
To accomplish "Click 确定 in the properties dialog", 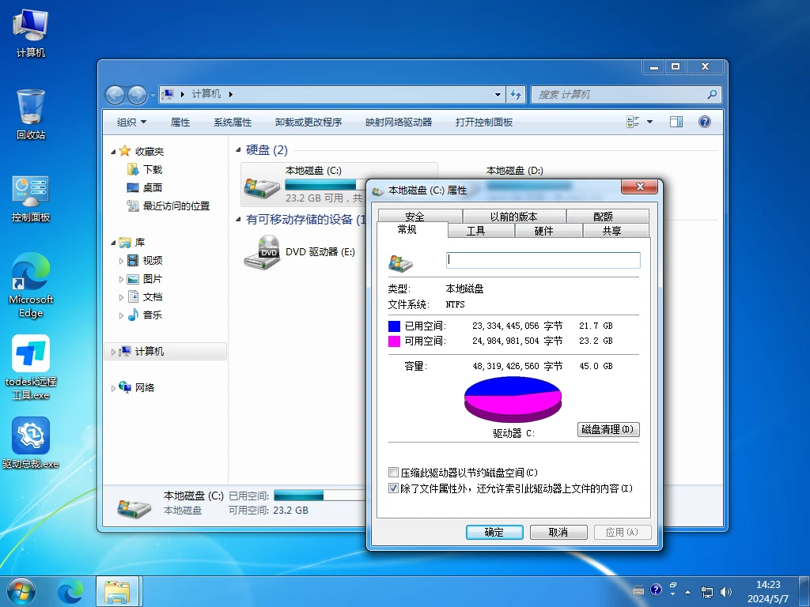I will coord(494,532).
